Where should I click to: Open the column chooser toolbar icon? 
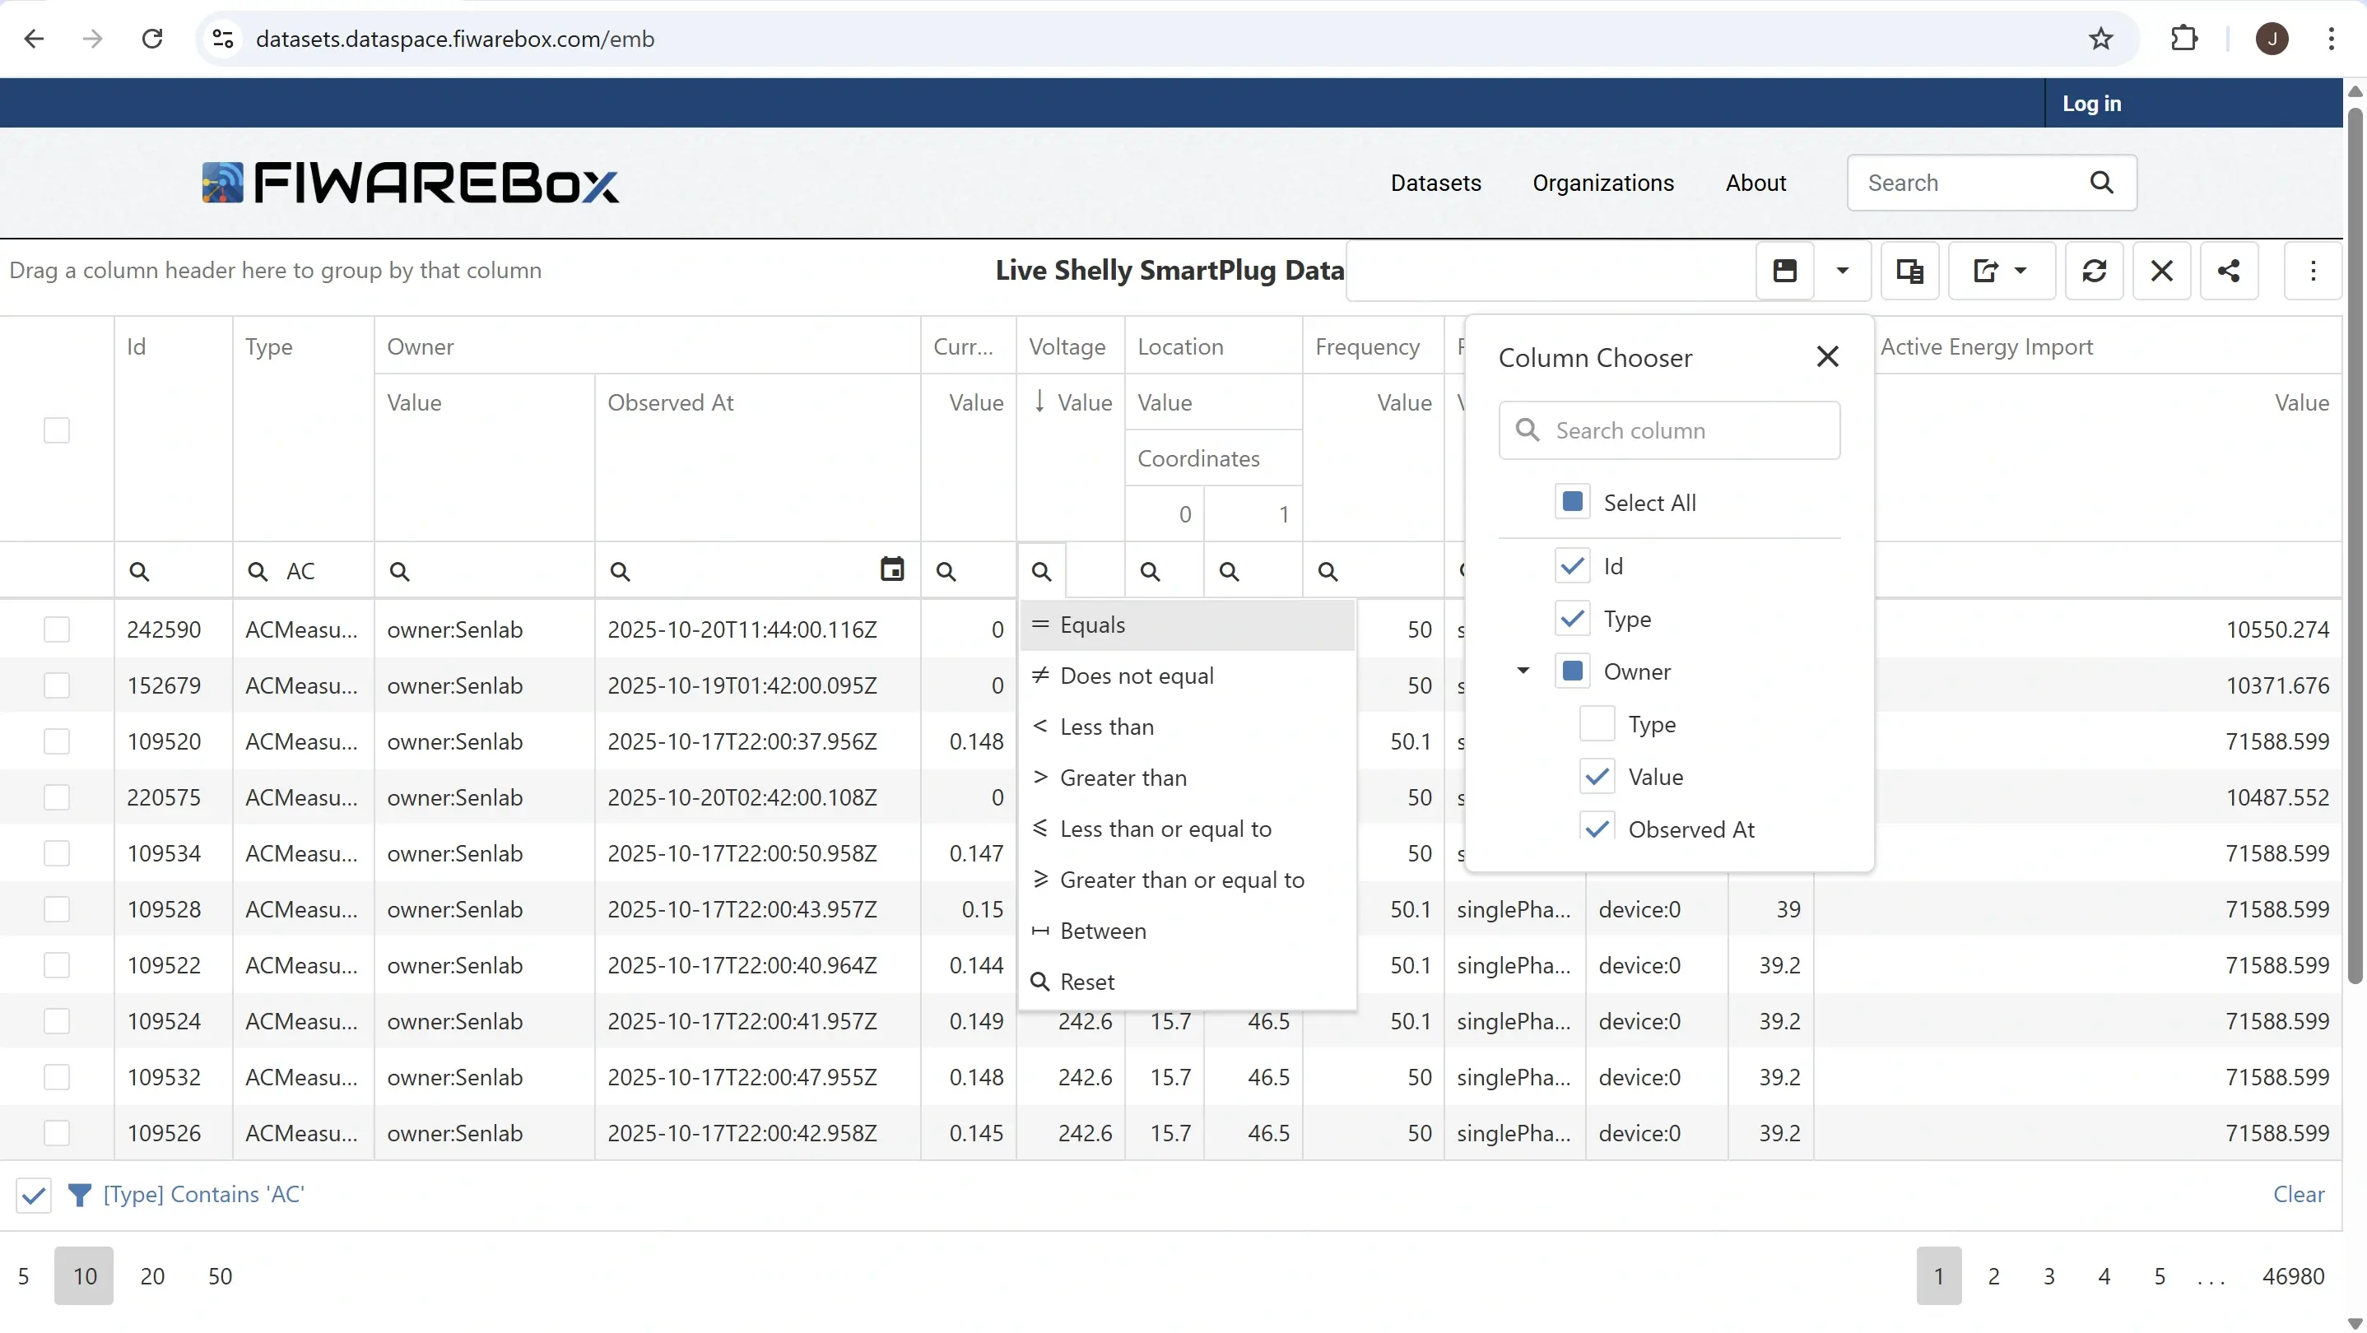point(1909,270)
